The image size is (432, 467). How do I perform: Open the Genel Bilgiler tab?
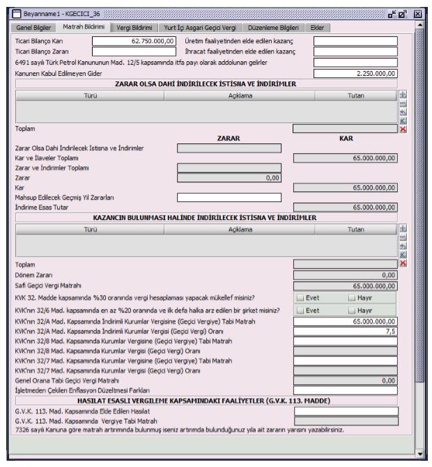click(x=33, y=28)
